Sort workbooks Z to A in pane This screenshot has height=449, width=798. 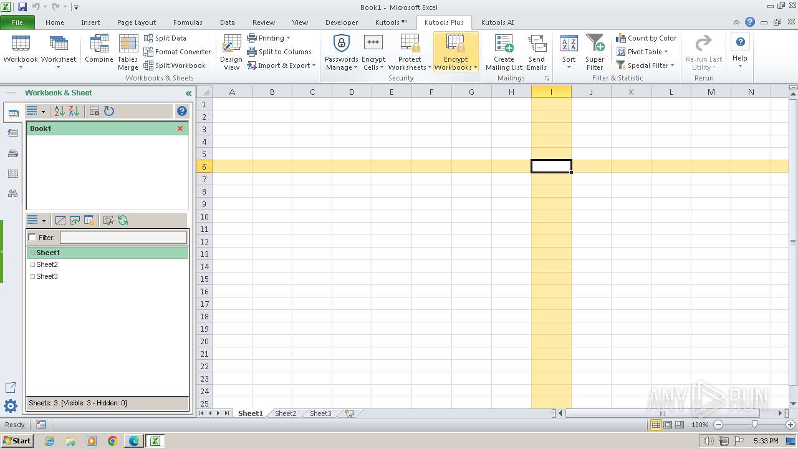(74, 111)
